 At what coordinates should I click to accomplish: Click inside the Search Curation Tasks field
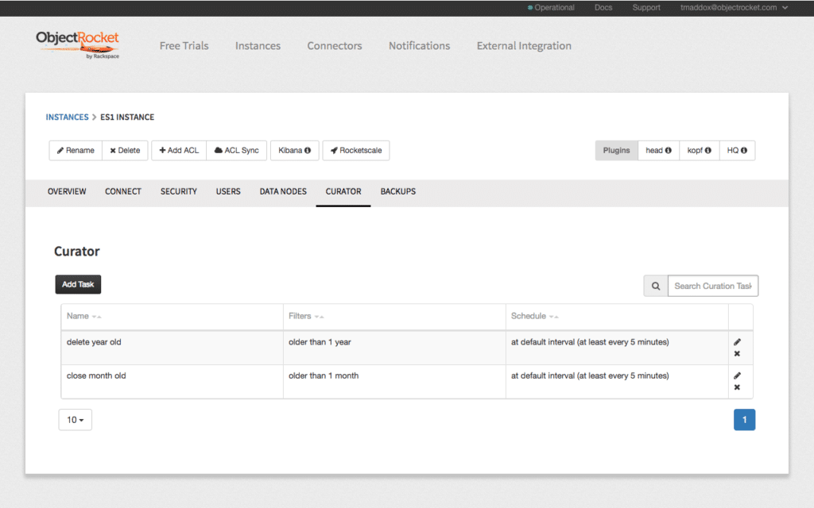pos(712,286)
